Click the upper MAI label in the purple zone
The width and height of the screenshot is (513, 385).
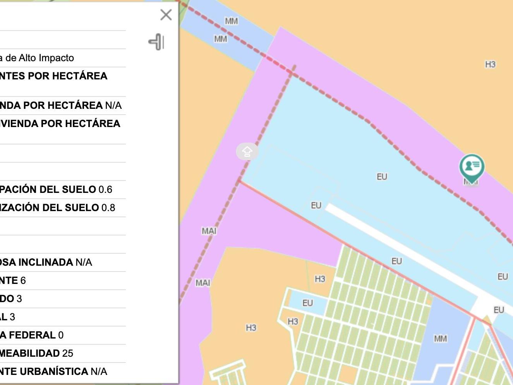(209, 231)
